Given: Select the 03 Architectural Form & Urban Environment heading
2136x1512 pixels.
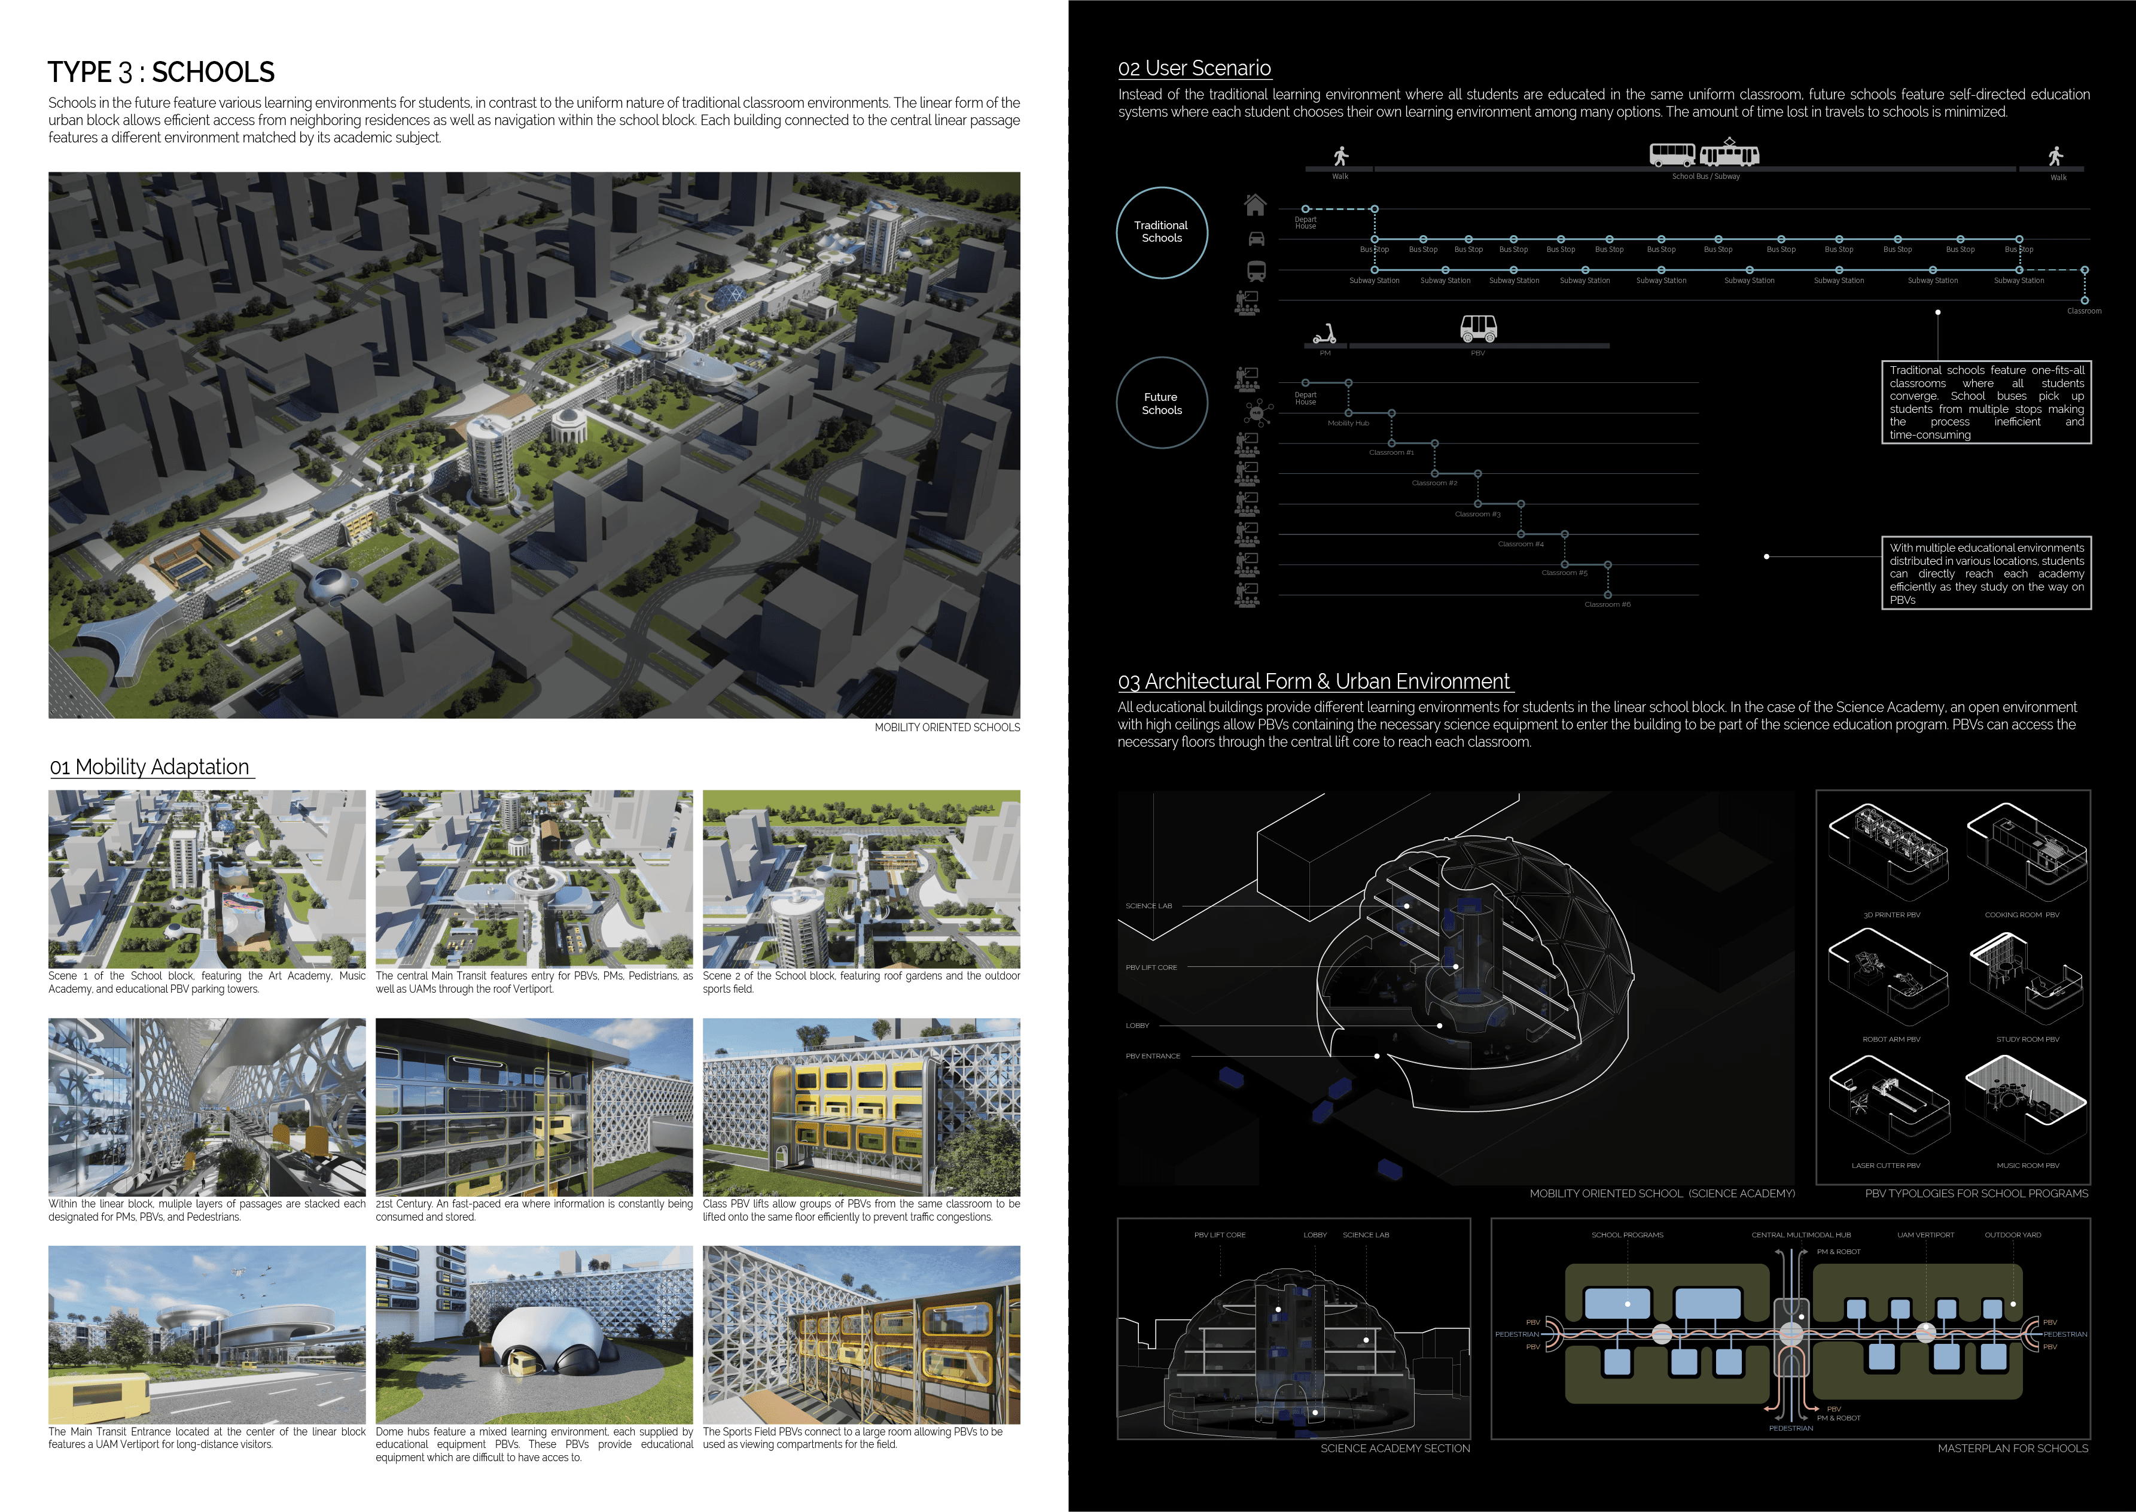Looking at the screenshot, I should [x=1314, y=682].
